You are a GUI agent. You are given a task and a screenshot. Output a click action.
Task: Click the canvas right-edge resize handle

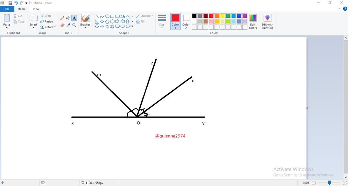coord(307,108)
